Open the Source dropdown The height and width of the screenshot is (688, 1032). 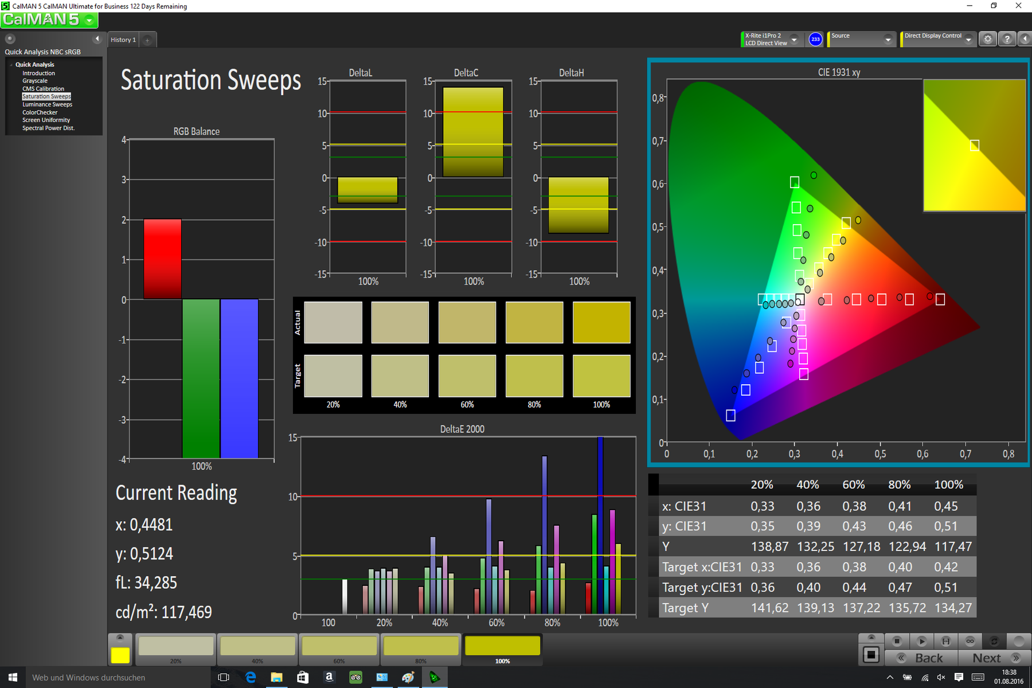888,39
